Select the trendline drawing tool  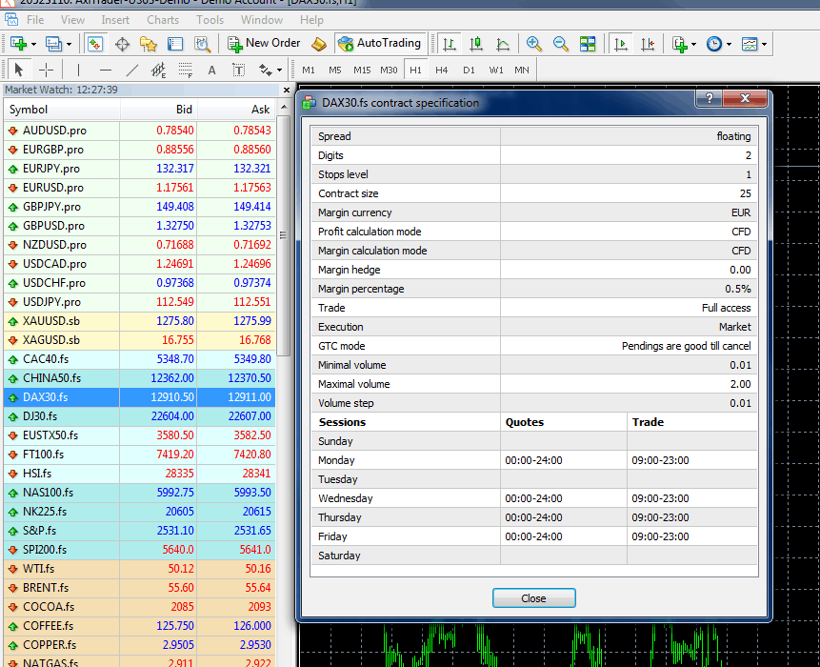click(x=132, y=70)
